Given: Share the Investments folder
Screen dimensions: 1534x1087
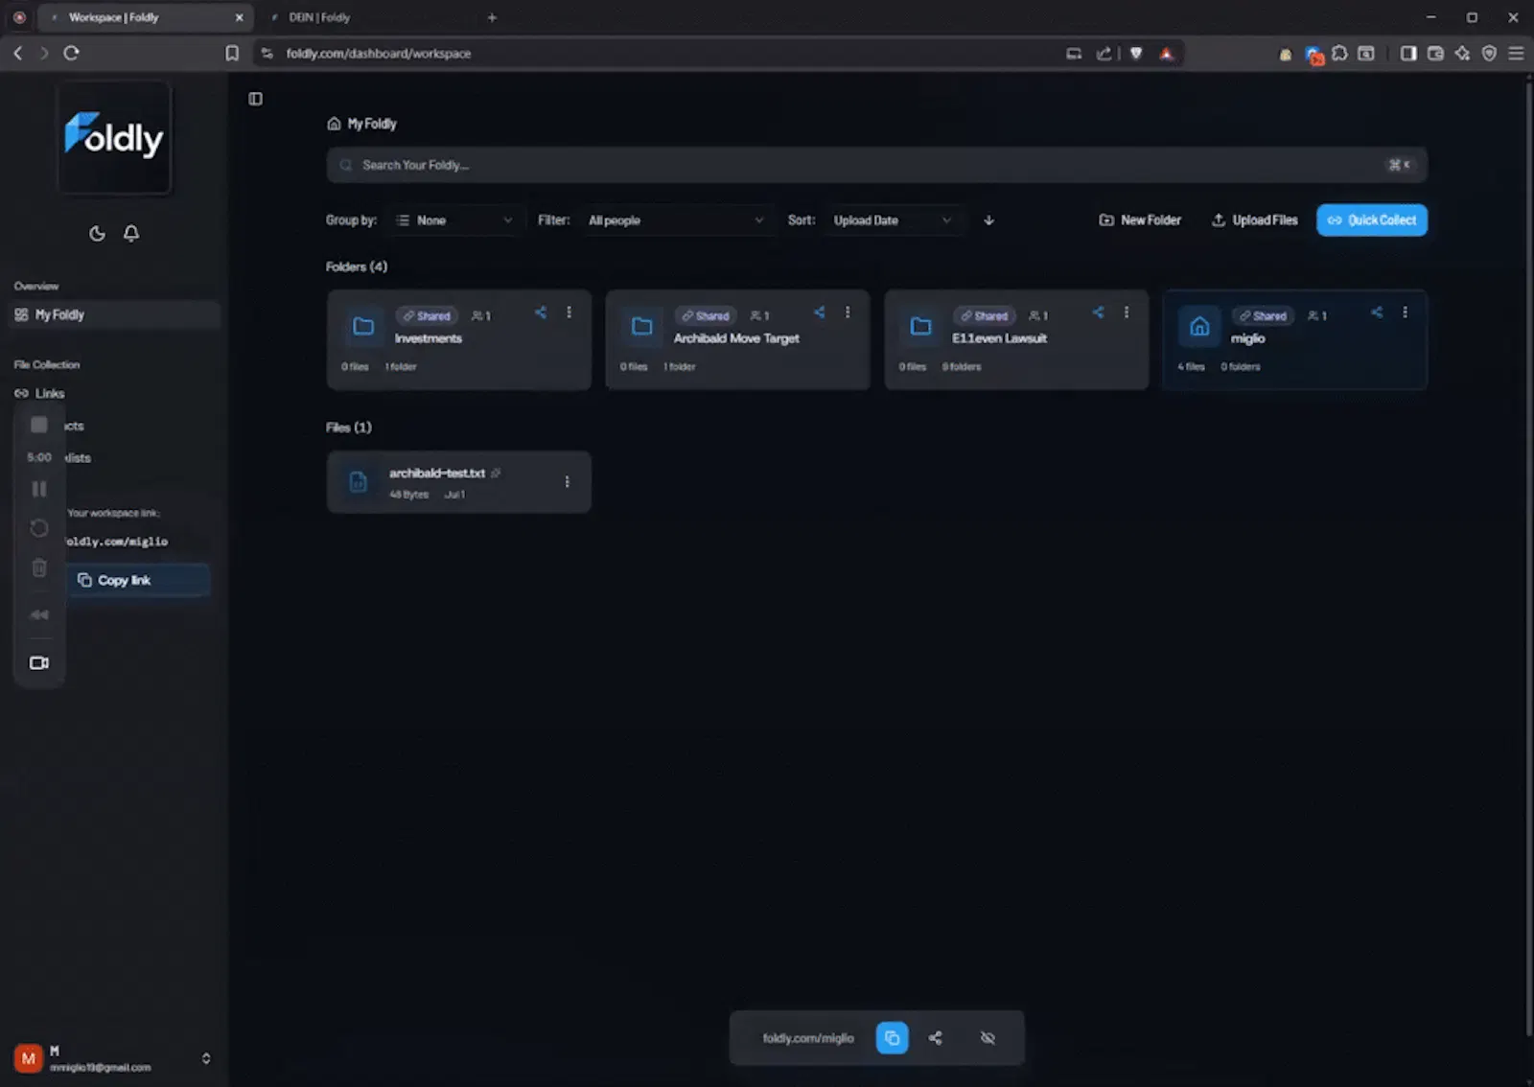Looking at the screenshot, I should (541, 312).
